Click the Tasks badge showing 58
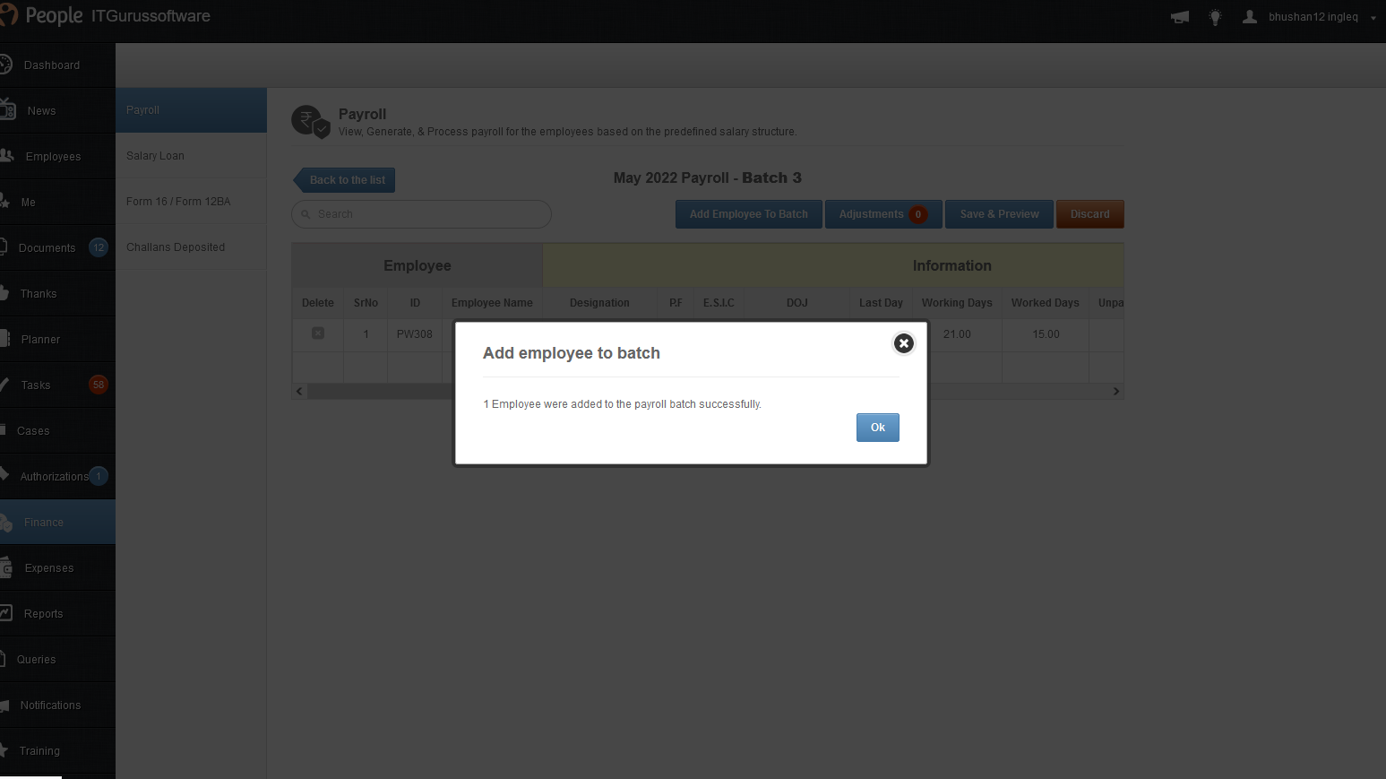This screenshot has width=1386, height=779. [99, 385]
